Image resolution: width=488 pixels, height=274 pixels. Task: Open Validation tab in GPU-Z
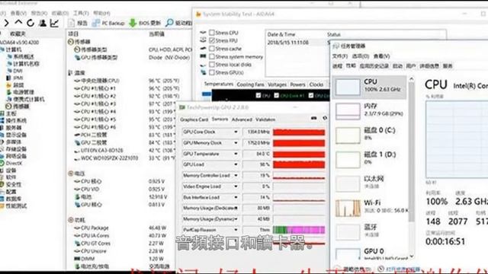point(265,119)
